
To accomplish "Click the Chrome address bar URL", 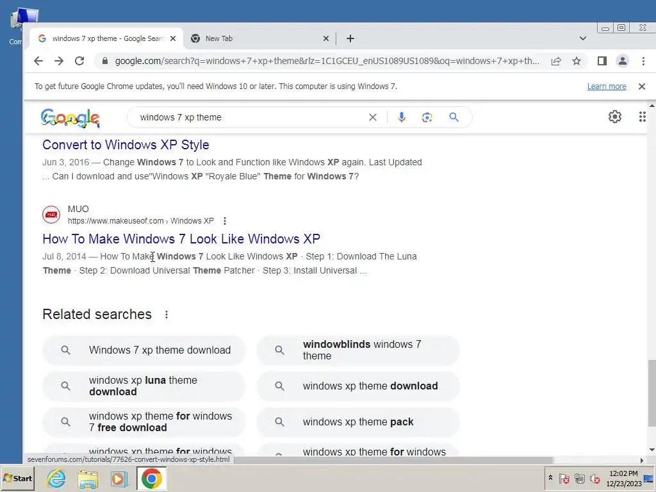I will coord(327,61).
